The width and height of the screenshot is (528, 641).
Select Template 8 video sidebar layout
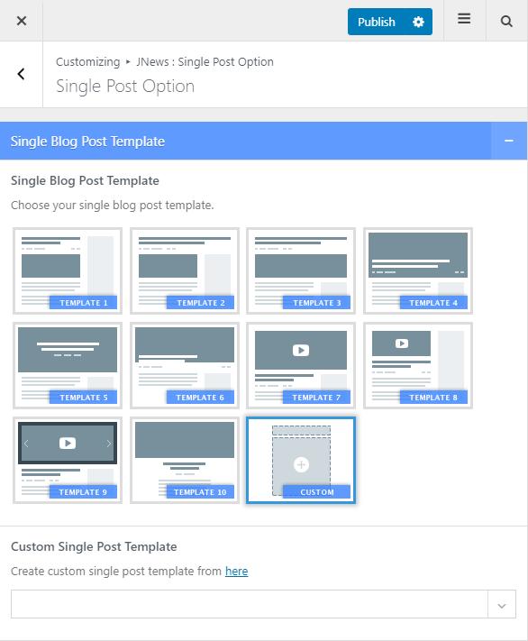tap(418, 365)
